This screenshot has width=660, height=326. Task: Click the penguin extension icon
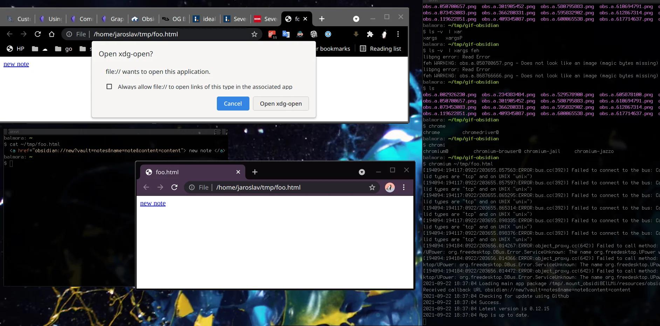384,34
